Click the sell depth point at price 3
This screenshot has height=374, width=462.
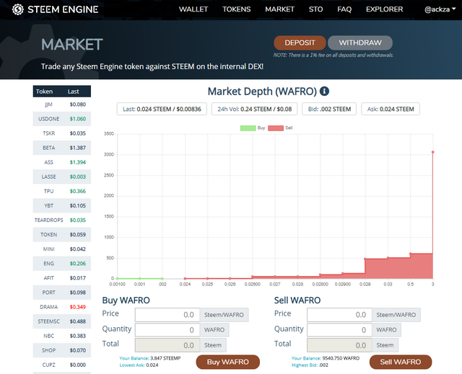(433, 152)
